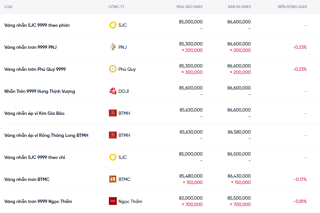The image size is (320, 213).
Task: Click Kim Gia Bảo buy price 85,630,000
Action: (x=191, y=110)
